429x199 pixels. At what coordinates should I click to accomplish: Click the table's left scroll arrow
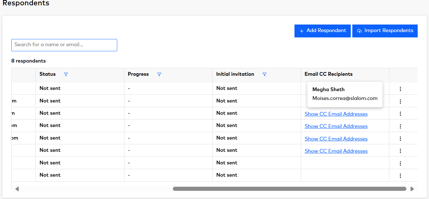click(x=17, y=189)
